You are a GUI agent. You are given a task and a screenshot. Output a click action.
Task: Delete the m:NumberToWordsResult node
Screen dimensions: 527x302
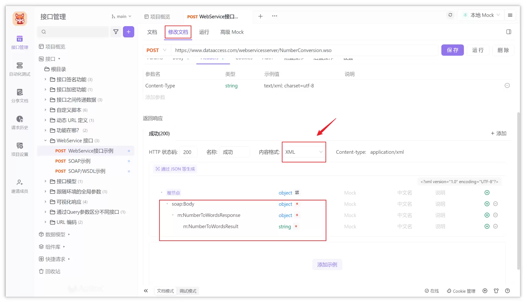pyautogui.click(x=496, y=227)
